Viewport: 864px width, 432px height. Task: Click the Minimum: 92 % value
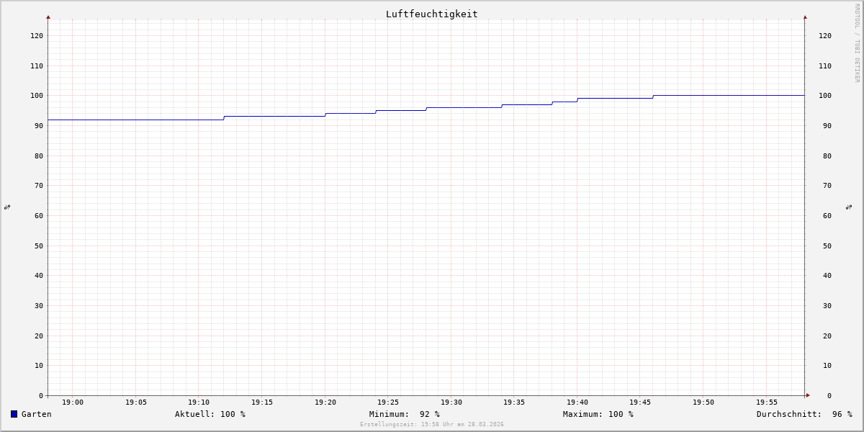tap(404, 414)
